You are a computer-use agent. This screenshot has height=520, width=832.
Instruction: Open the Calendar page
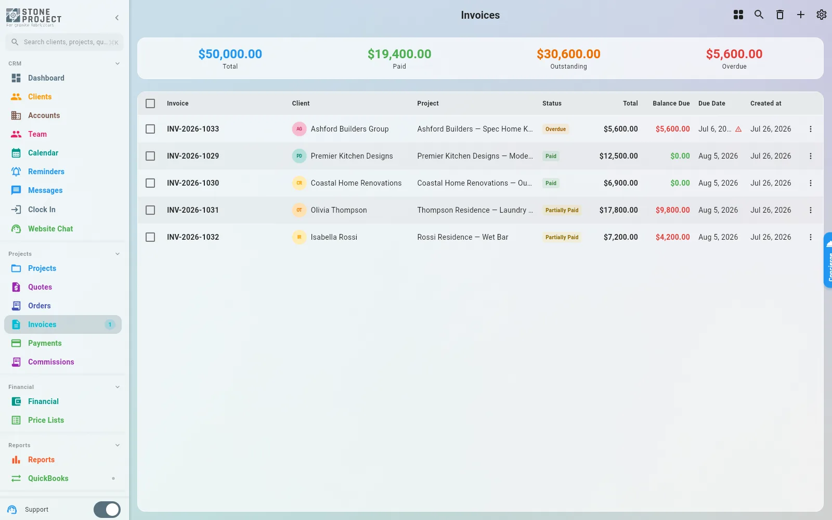coord(63,153)
